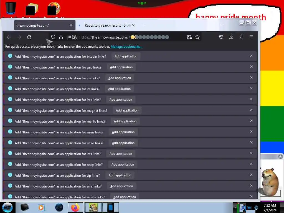Click Add application for im links
The width and height of the screenshot is (284, 213).
pos(120,78)
